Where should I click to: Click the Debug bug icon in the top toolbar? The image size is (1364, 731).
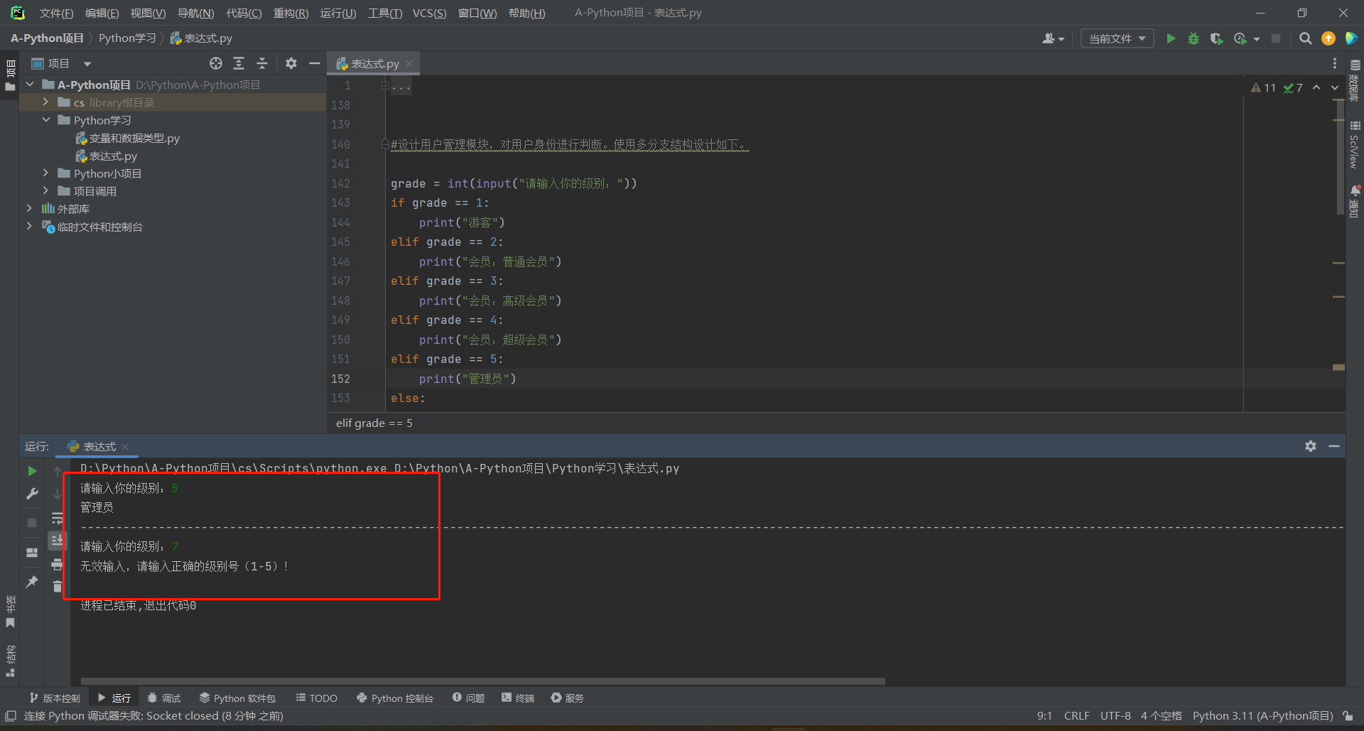pos(1193,38)
